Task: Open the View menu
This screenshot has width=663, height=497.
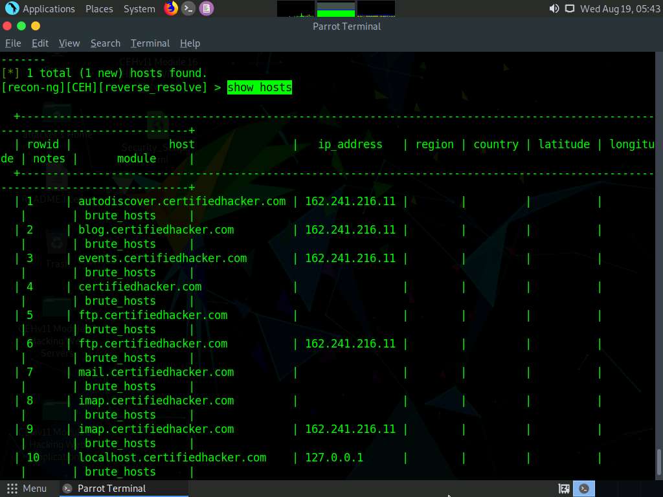Action: click(x=69, y=43)
